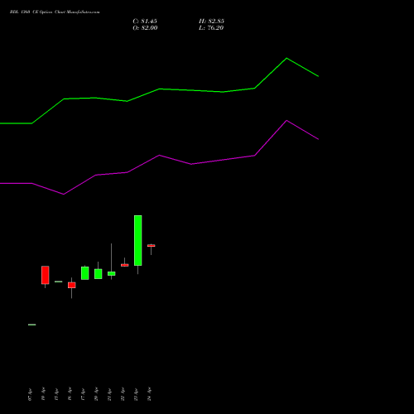
Task: Click the peak of the green line
Action: [x=286, y=58]
